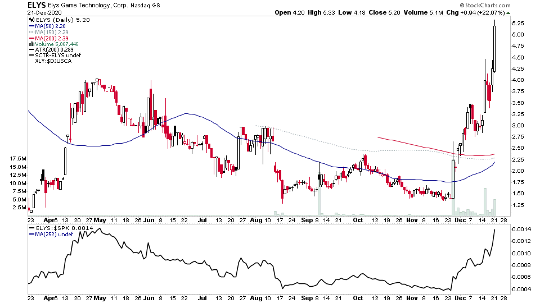Click the candlestick icon beside ELYS (Daily)
Image resolution: width=540 pixels, height=303 pixels.
32,20
